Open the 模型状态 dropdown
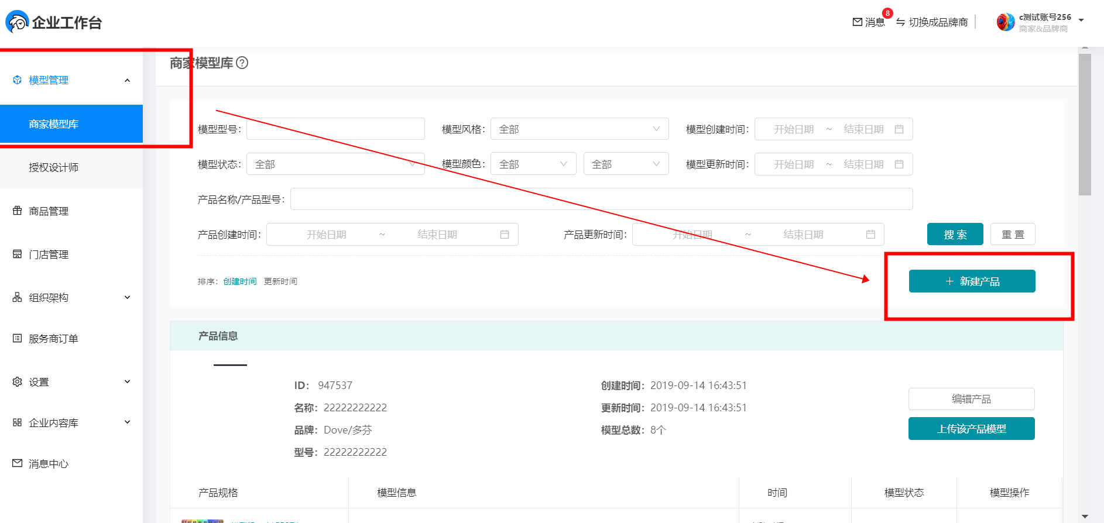Screen dimensions: 1104x523 [x=335, y=164]
